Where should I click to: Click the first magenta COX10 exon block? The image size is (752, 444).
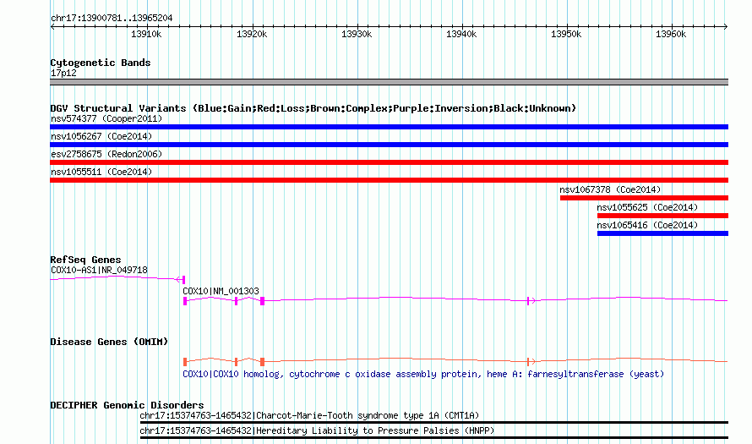(185, 301)
